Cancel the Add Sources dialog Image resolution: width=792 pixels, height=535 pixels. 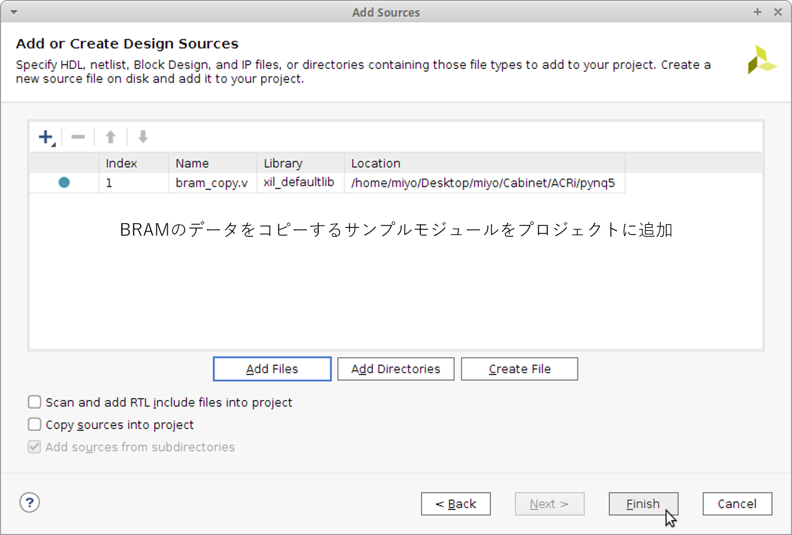tap(737, 504)
